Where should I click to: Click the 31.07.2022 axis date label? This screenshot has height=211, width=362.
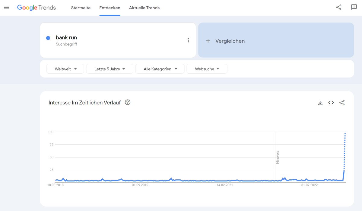310,185
